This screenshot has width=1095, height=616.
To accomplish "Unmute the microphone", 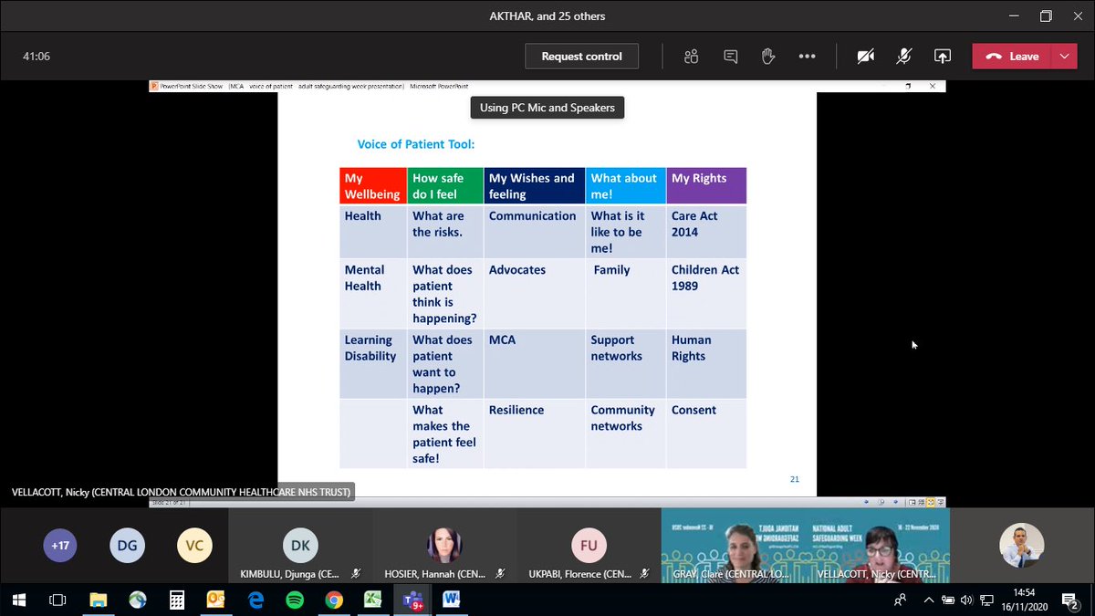I will (903, 57).
